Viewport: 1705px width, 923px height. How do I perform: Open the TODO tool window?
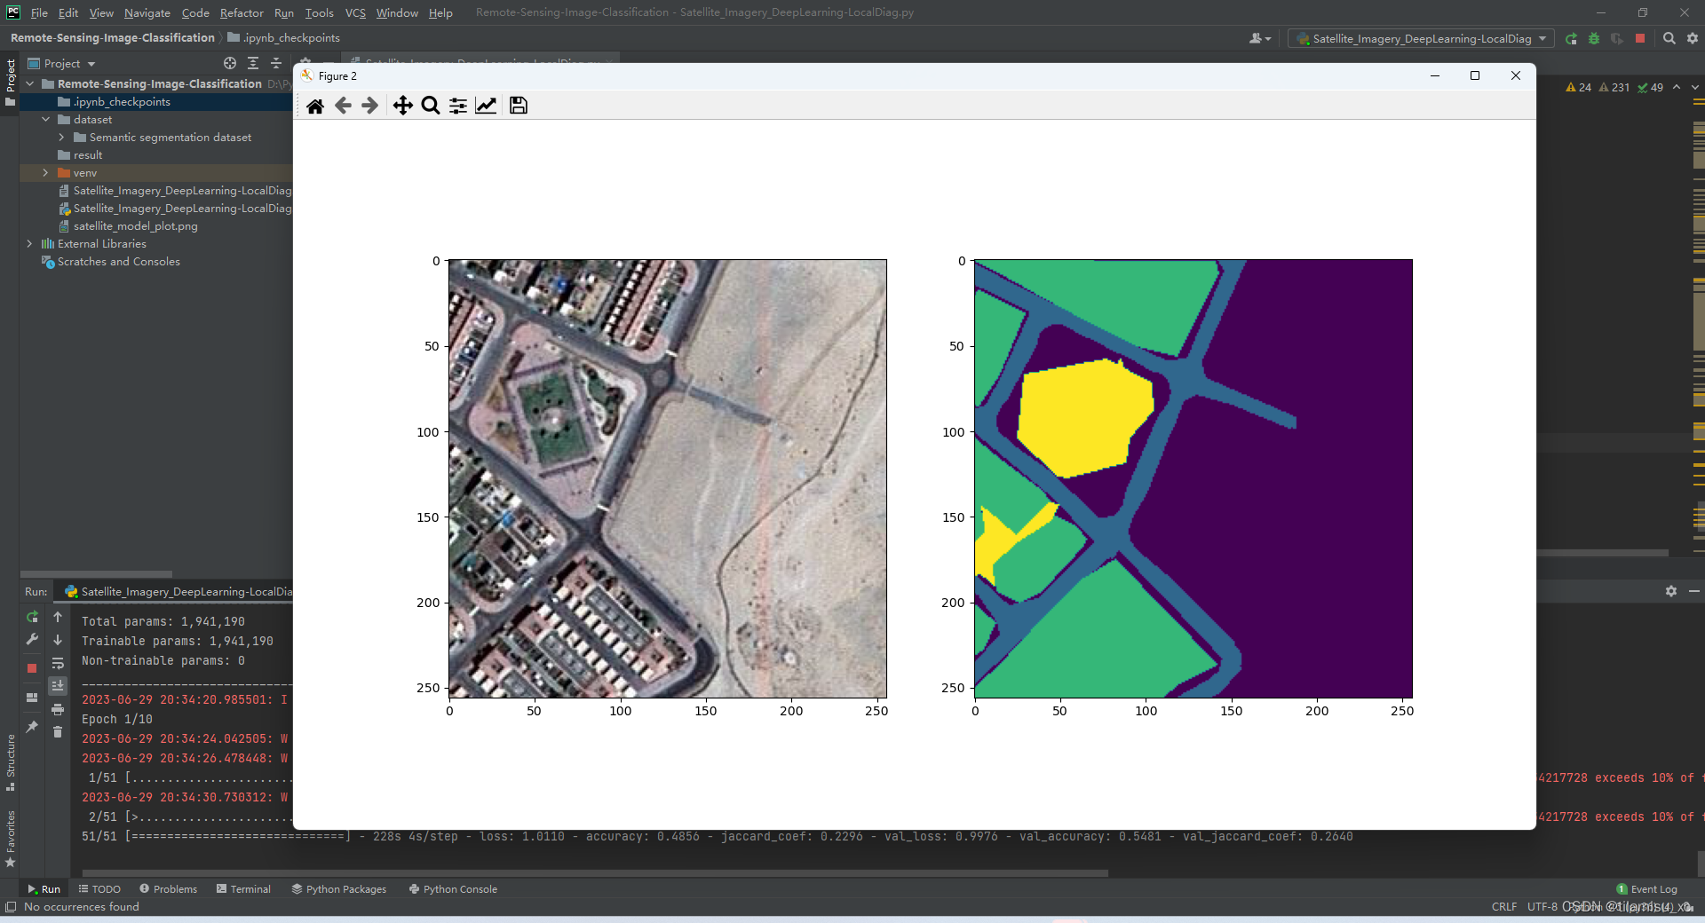tap(99, 888)
